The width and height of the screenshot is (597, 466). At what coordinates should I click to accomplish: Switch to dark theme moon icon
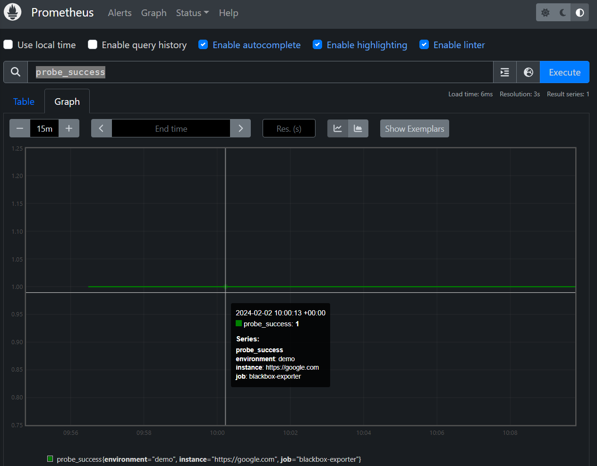563,13
